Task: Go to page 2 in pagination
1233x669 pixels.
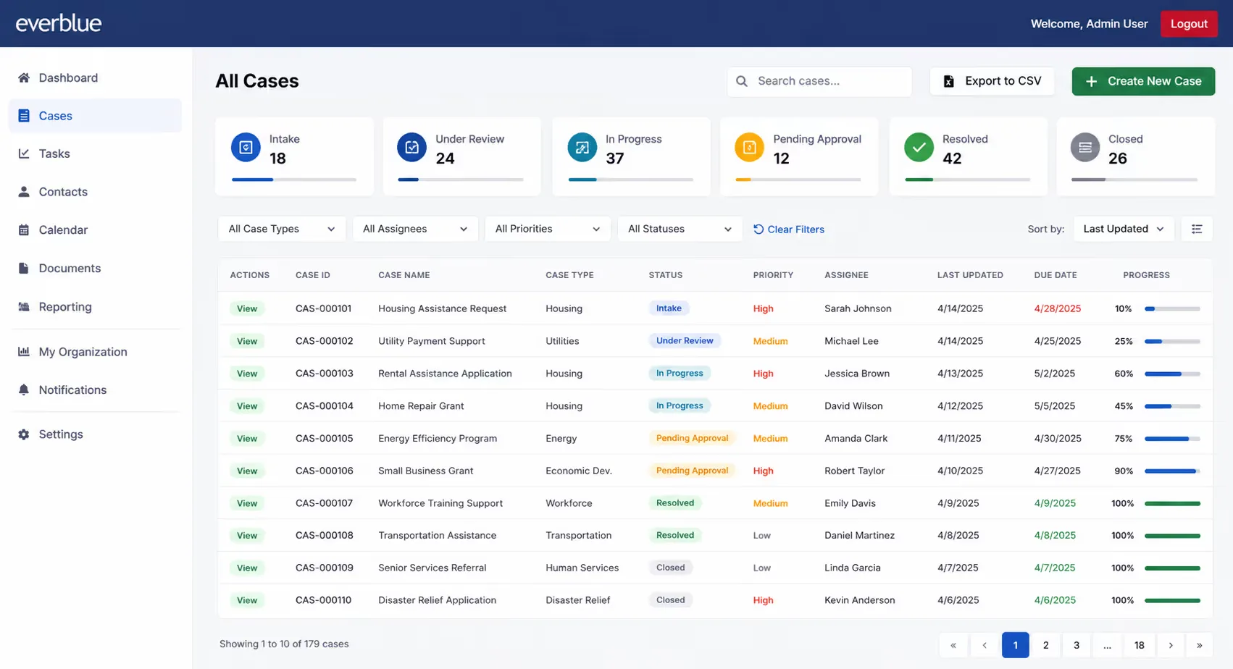Action: point(1045,645)
